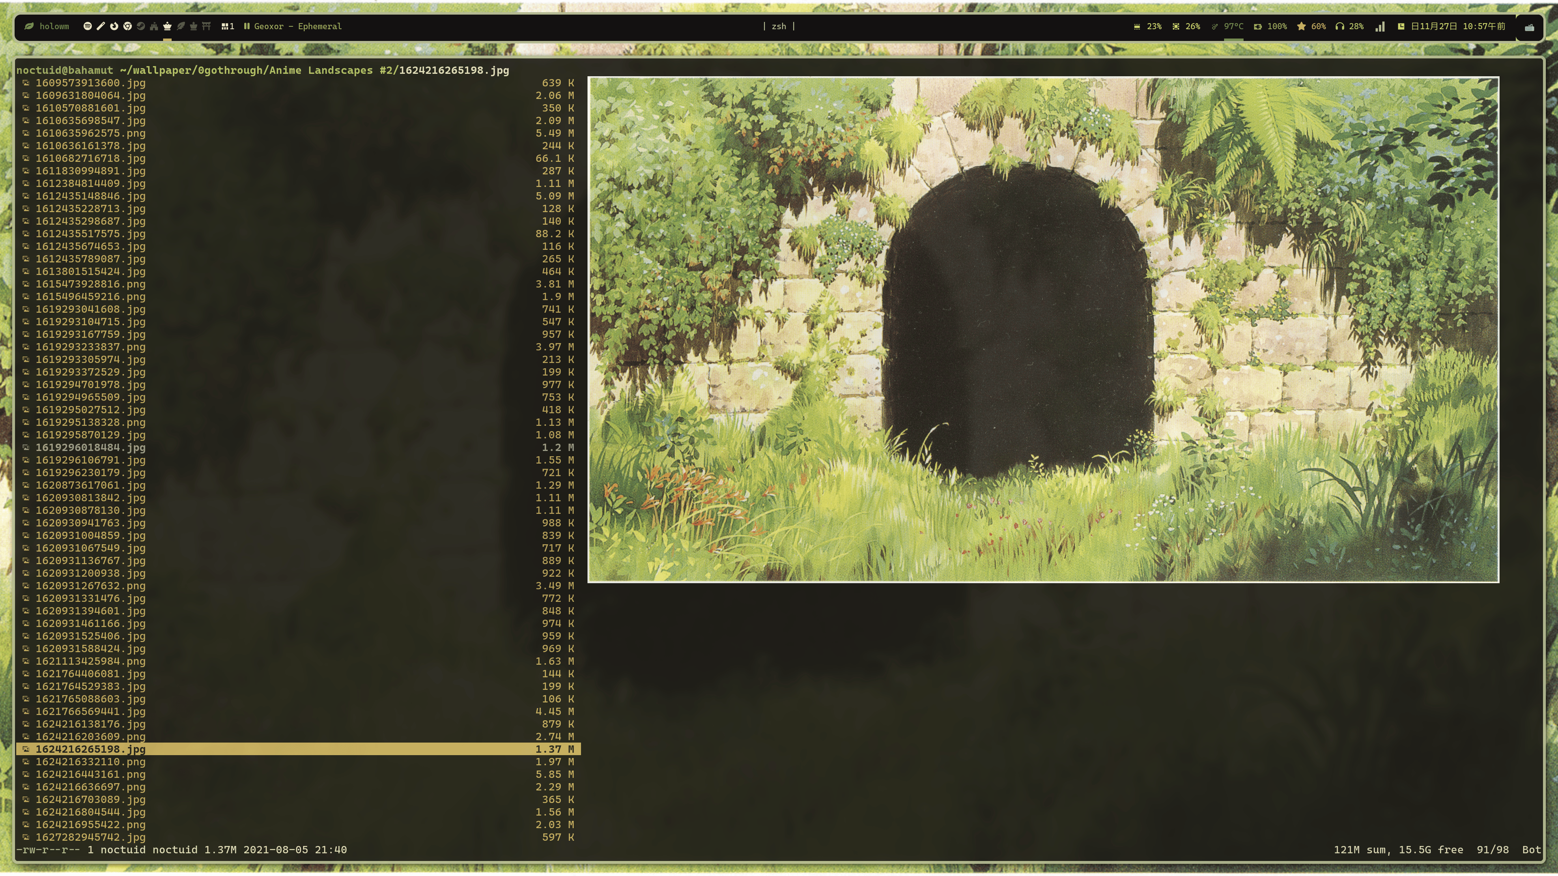Select file 1627282945742.jpg
Image resolution: width=1558 pixels, height=876 pixels.
coord(298,837)
